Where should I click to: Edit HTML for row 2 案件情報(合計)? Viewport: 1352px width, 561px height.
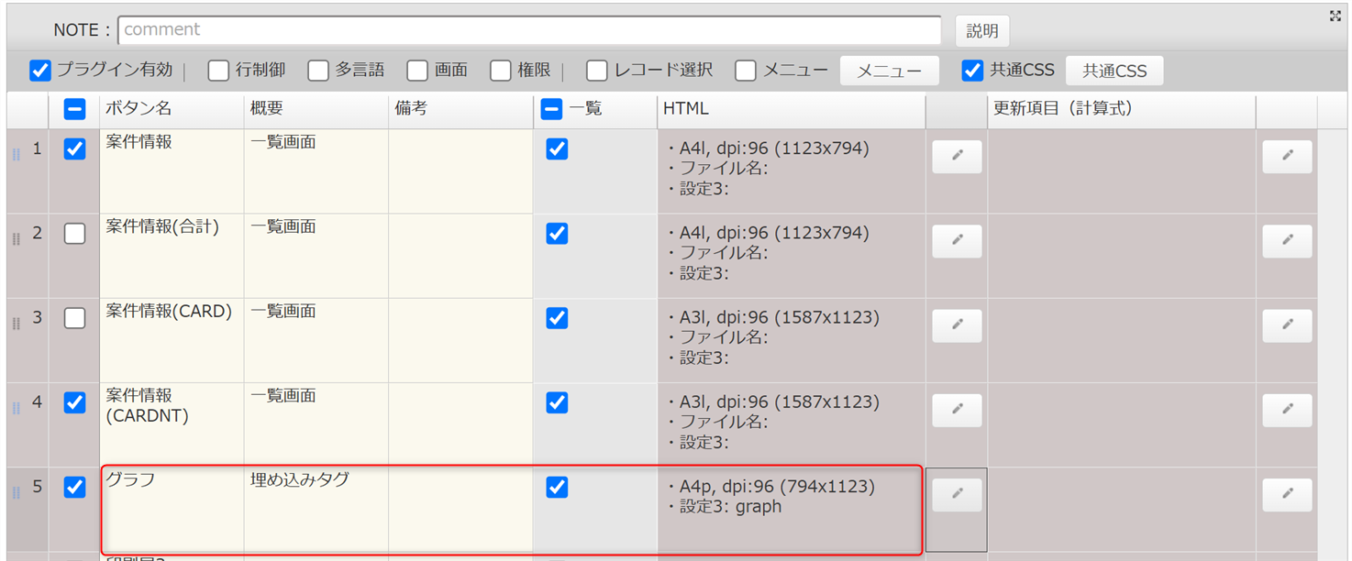click(957, 241)
